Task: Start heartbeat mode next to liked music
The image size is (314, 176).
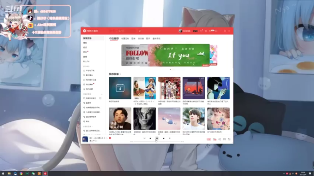Action: coord(100,99)
